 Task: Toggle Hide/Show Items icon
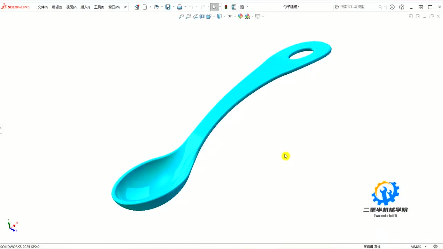click(229, 16)
